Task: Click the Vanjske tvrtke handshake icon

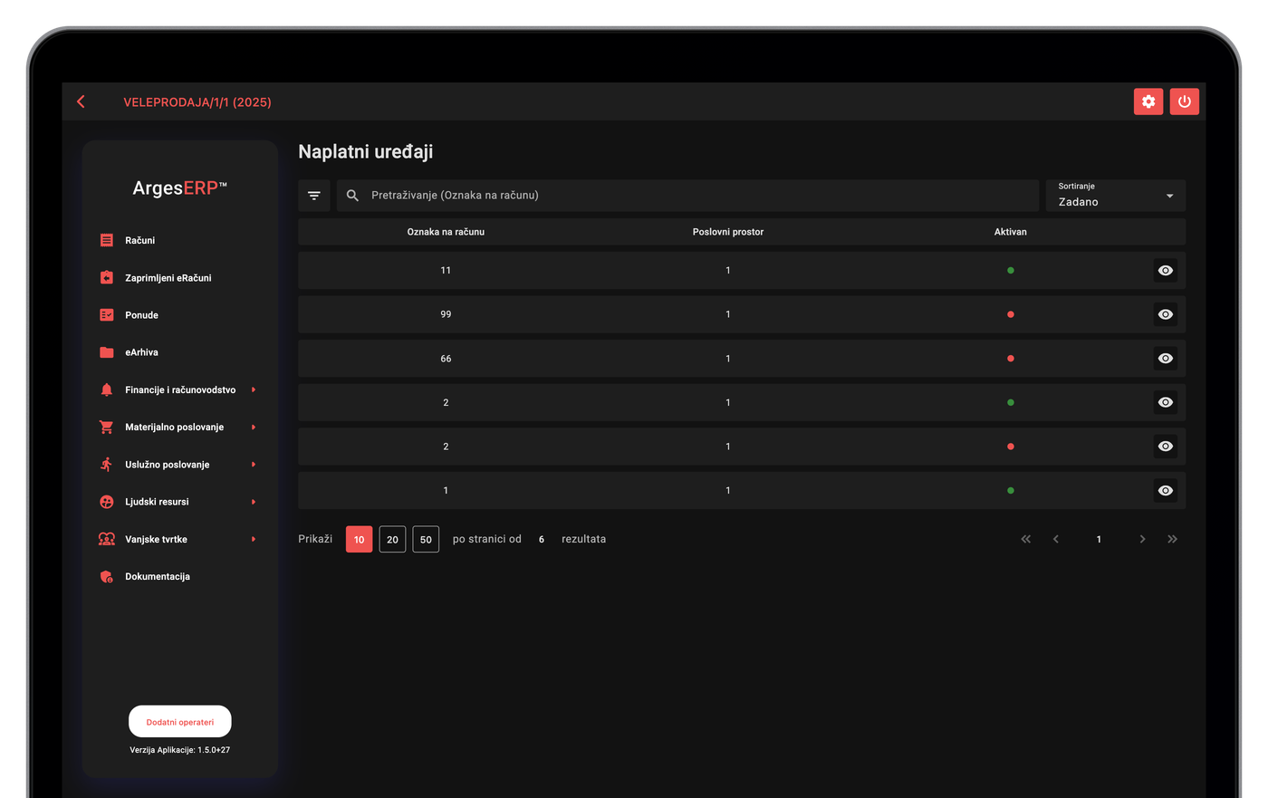Action: (x=107, y=539)
